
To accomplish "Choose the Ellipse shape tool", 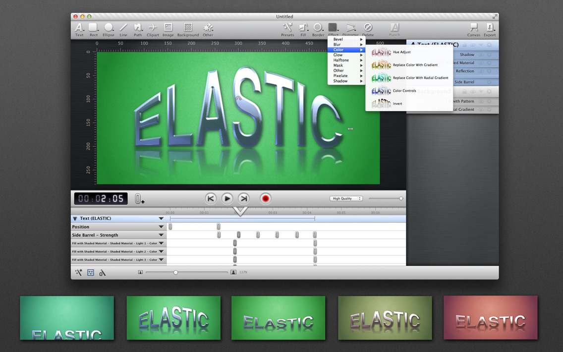I will [x=109, y=29].
